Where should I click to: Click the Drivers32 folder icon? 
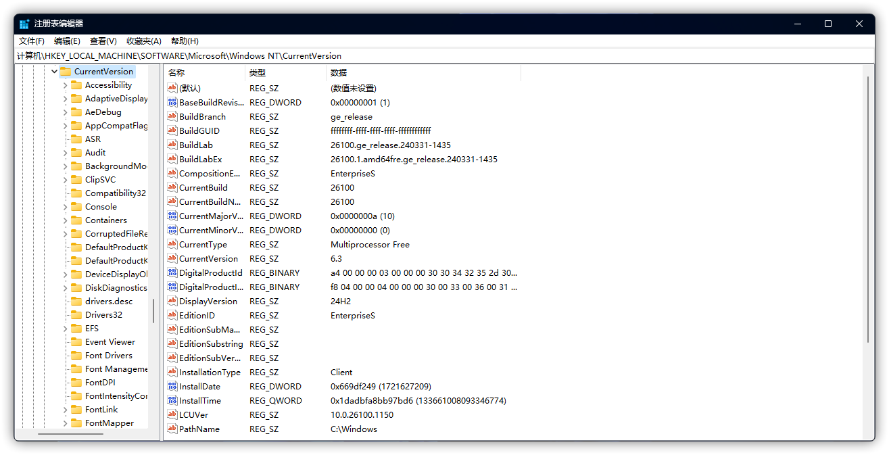pos(76,314)
